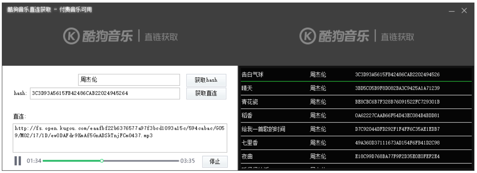477x173 pixels.
Task: Pause playback with the pause icon
Action: click(17, 161)
